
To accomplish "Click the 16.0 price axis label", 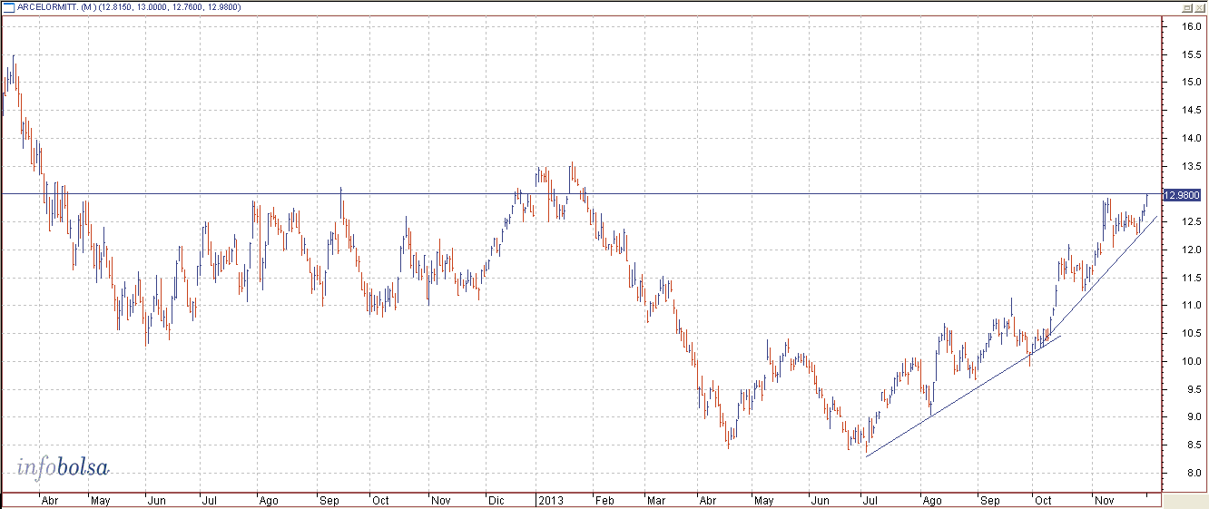I will [x=1191, y=27].
